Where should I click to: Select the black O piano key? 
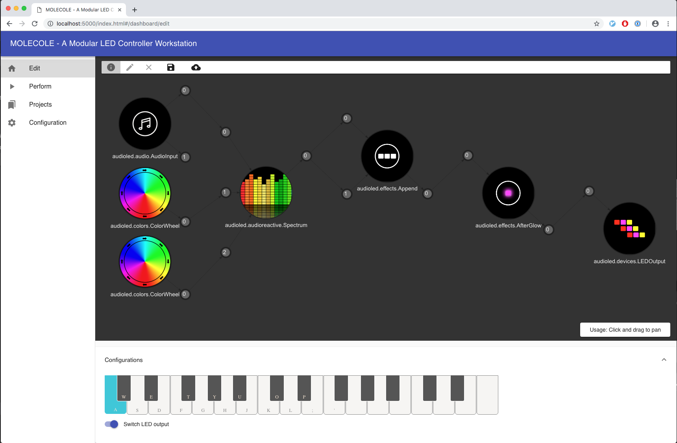point(277,388)
